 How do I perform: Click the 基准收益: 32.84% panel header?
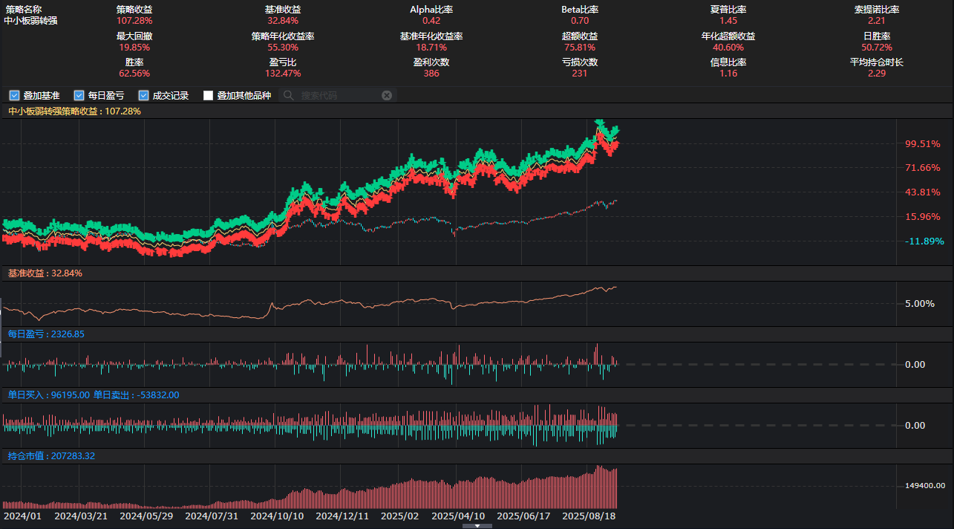pos(45,273)
